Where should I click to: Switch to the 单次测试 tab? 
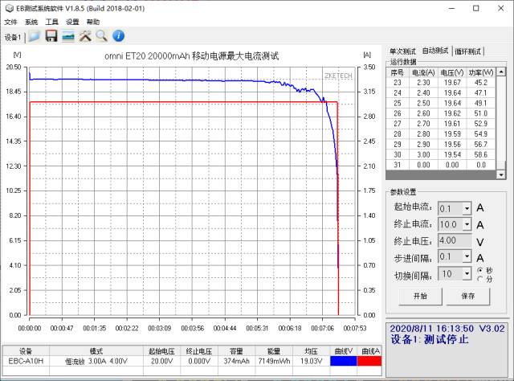(x=402, y=51)
